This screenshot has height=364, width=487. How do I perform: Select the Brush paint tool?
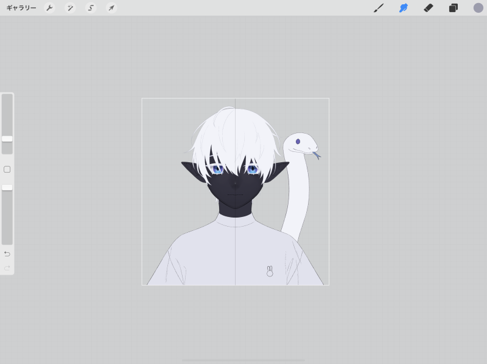379,8
